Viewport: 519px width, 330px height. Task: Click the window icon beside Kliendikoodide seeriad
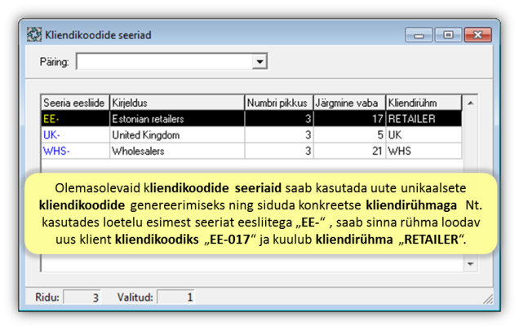[34, 35]
